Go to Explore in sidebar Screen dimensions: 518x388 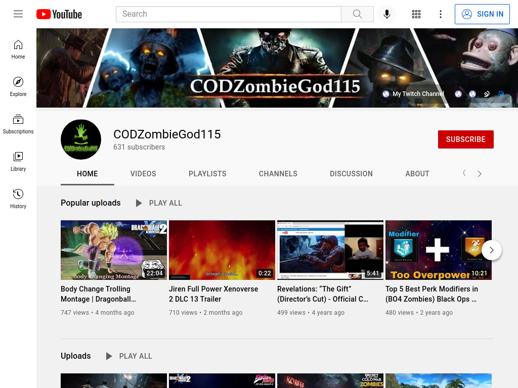pos(18,87)
